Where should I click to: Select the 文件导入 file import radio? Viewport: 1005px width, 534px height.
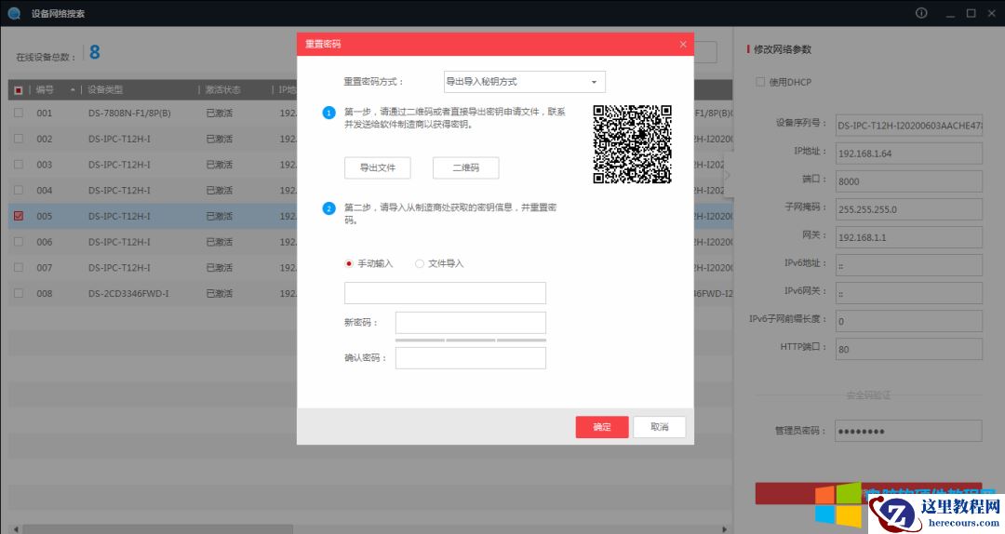pos(419,263)
